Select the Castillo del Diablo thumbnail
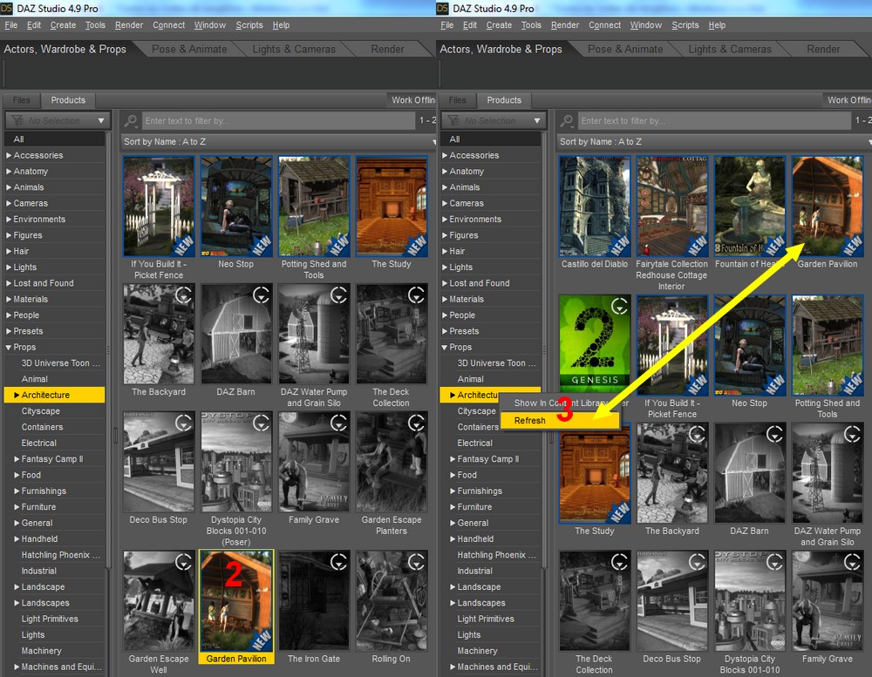This screenshot has width=872, height=677. point(595,206)
